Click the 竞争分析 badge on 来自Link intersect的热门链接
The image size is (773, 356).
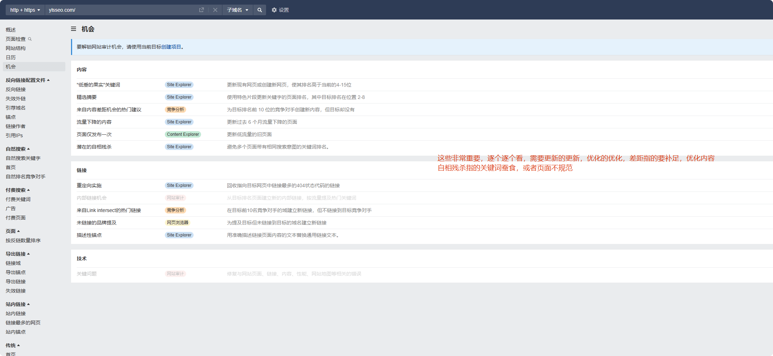175,210
